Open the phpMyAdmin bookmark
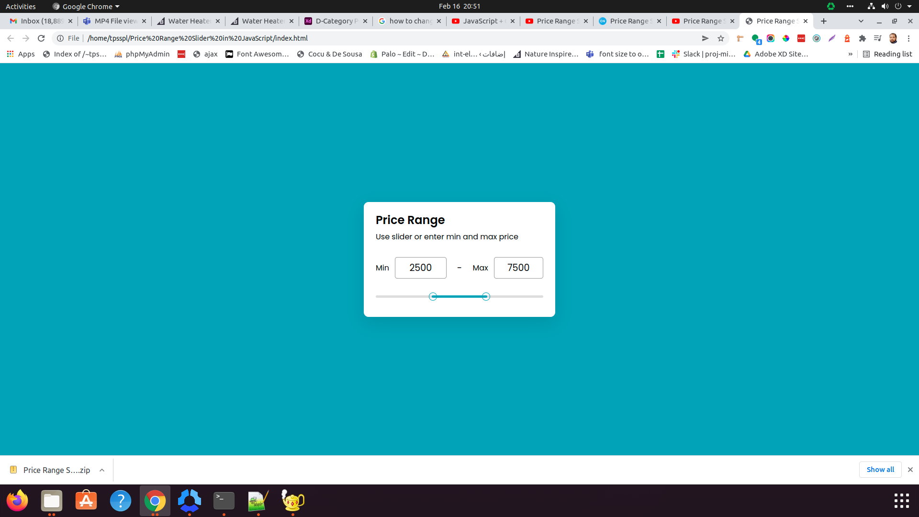Viewport: 919px width, 517px height. tap(142, 54)
